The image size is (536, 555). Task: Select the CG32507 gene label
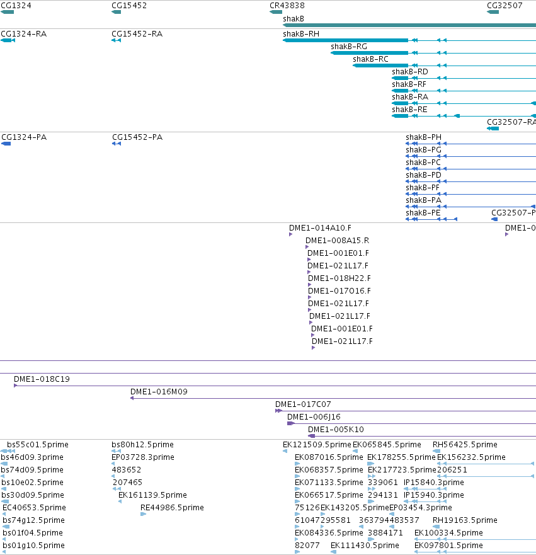click(505, 6)
